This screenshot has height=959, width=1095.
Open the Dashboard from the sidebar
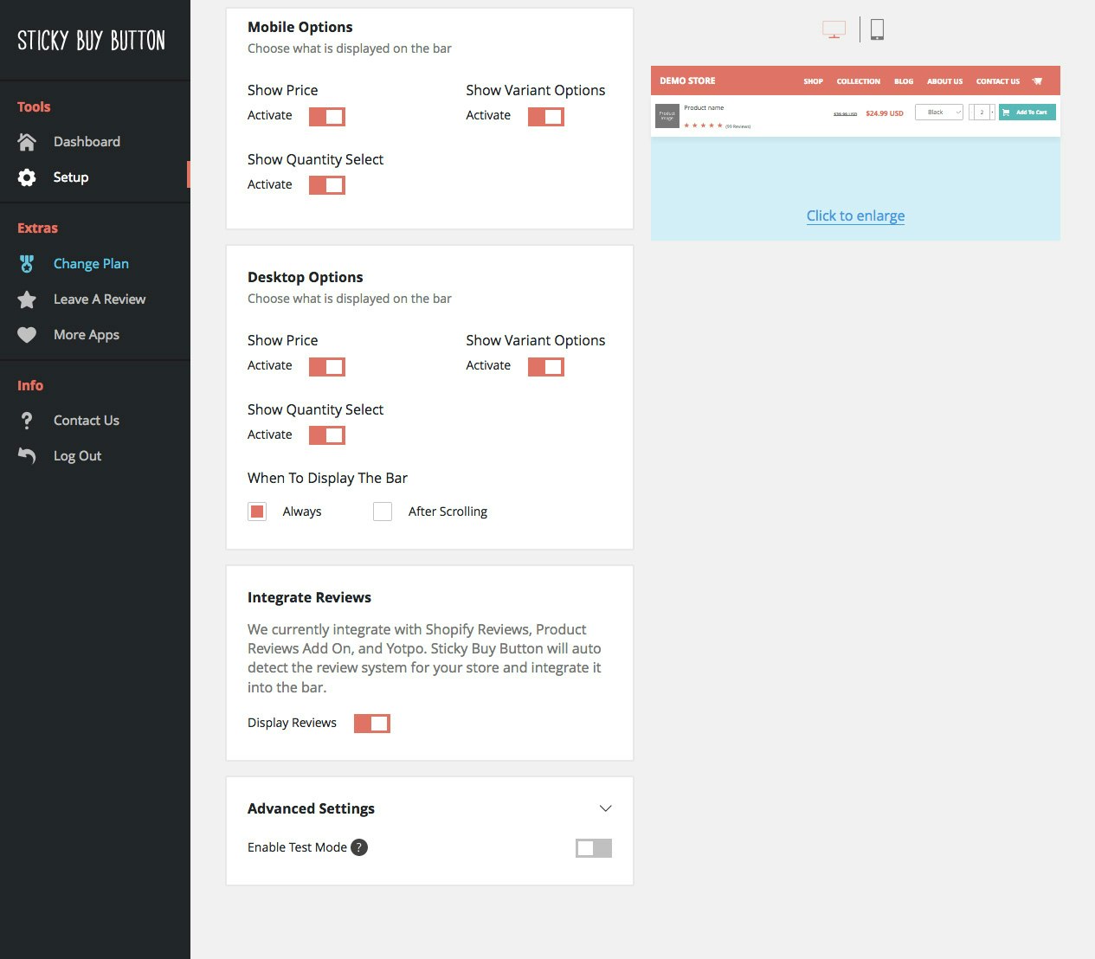click(87, 141)
